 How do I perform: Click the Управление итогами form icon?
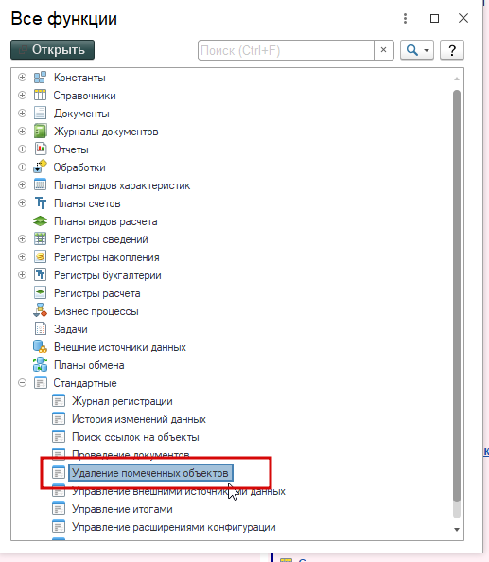59,509
